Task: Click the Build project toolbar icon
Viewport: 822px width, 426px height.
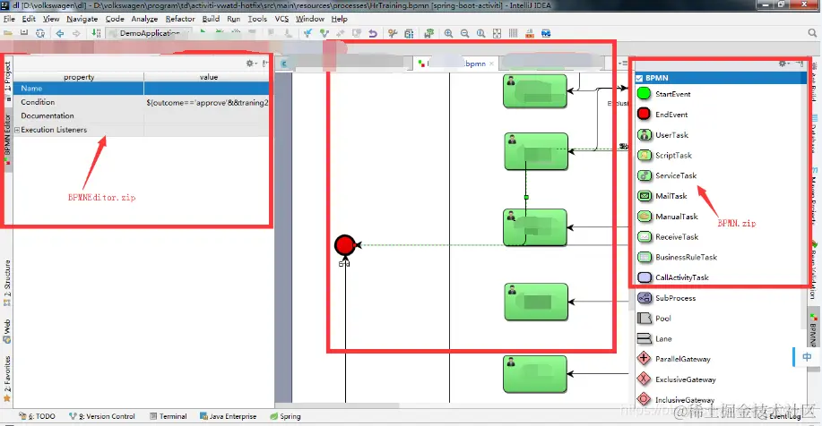Action: [x=96, y=33]
